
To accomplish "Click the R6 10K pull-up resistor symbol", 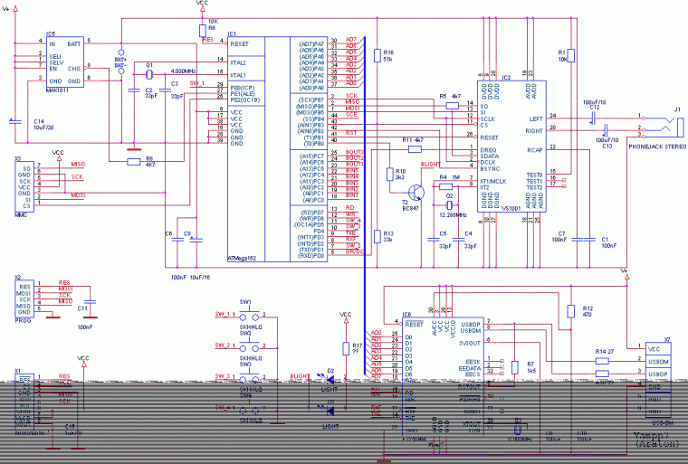I will [x=202, y=31].
